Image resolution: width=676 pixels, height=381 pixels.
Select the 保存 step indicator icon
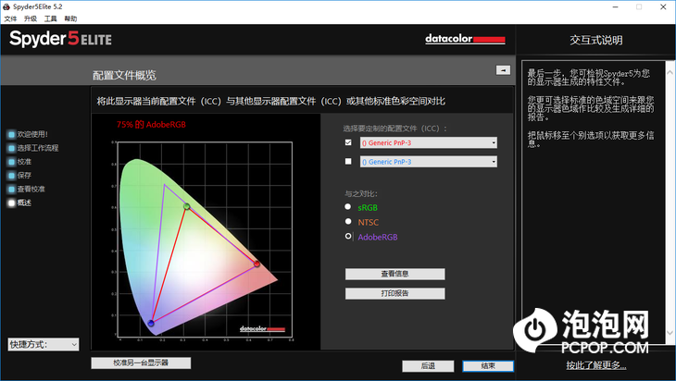tap(12, 176)
